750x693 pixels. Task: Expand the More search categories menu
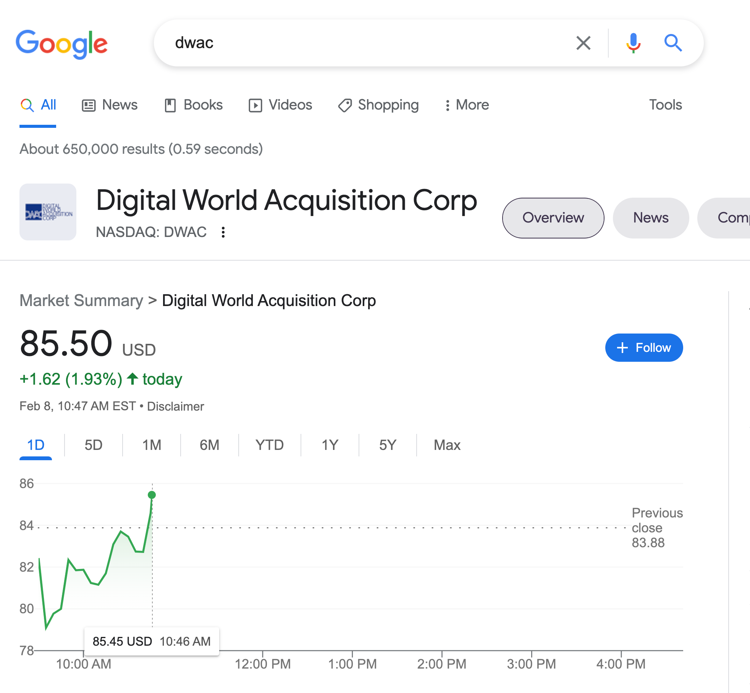(x=467, y=105)
